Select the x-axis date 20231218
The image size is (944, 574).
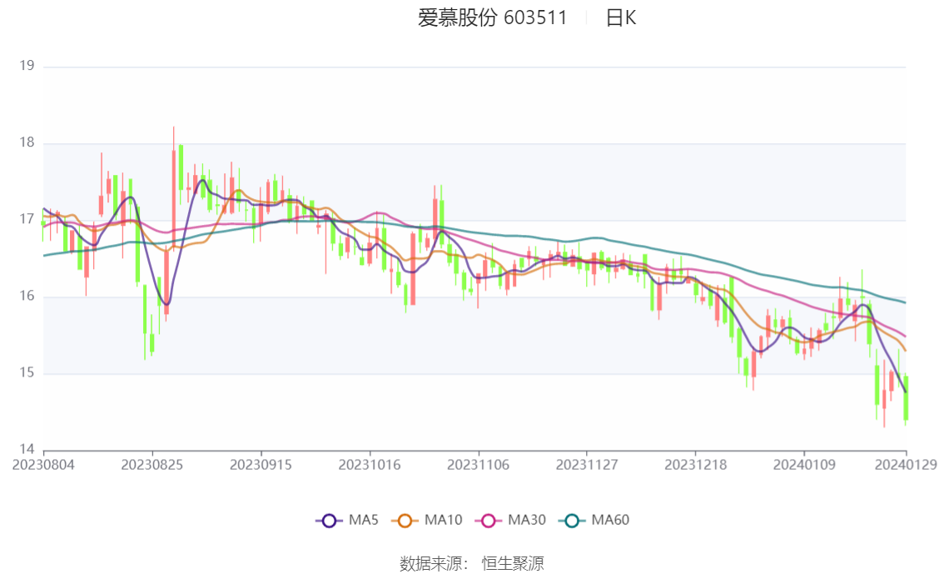[695, 465]
